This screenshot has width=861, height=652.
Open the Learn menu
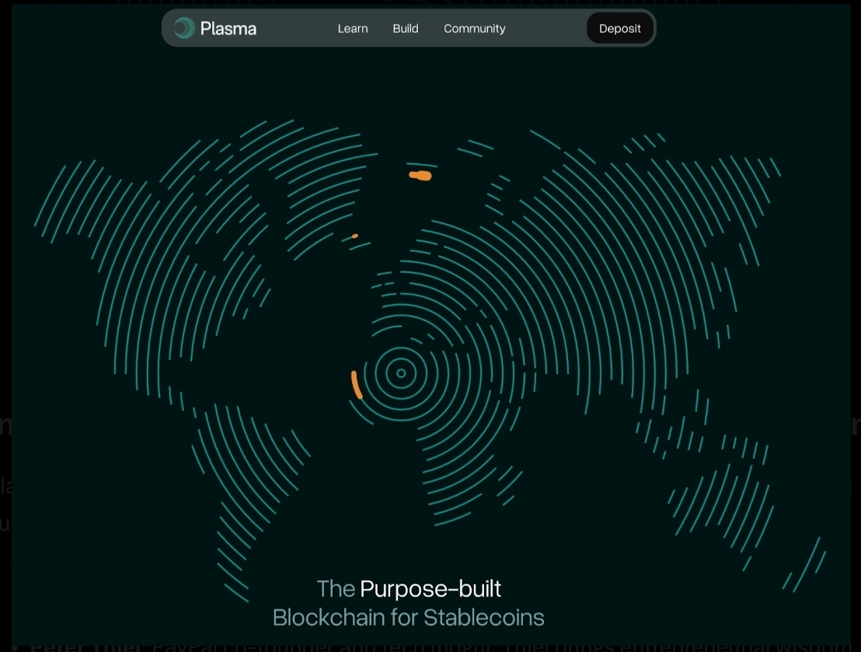pyautogui.click(x=353, y=29)
